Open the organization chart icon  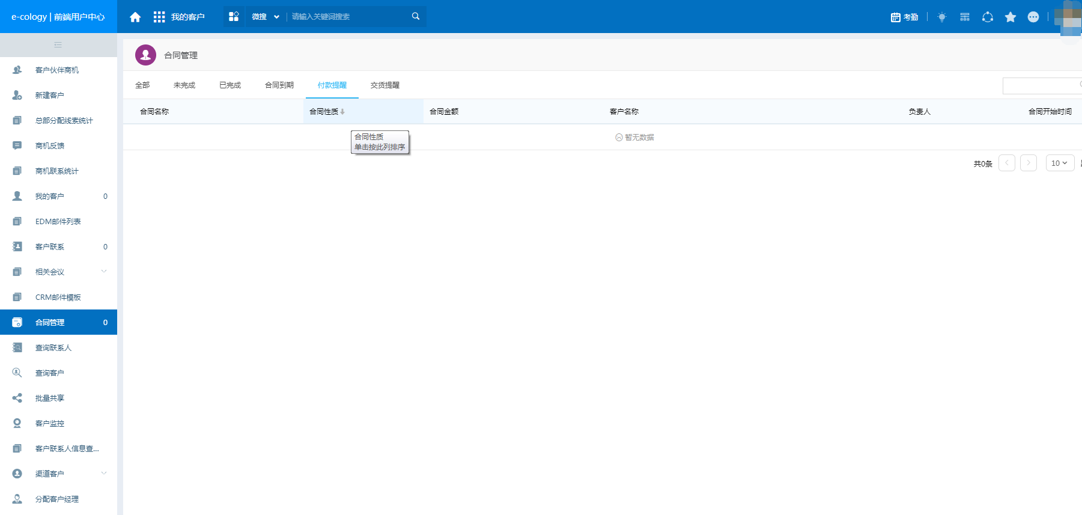(965, 17)
